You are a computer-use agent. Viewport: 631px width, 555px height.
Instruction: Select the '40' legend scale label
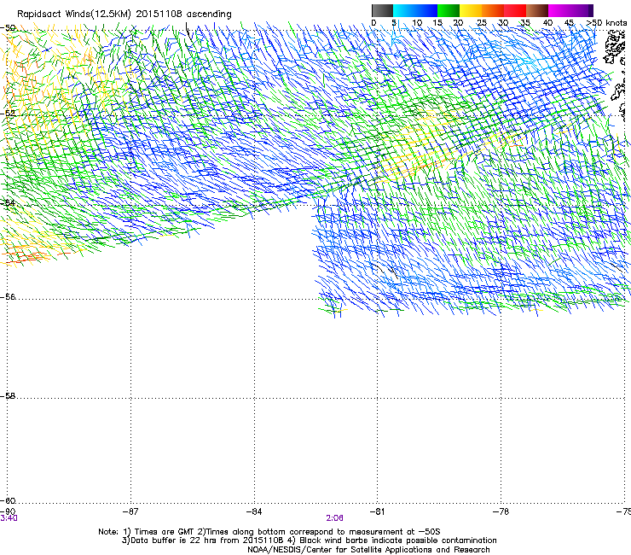point(547,23)
